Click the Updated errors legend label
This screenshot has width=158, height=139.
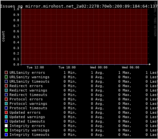coord(25,112)
